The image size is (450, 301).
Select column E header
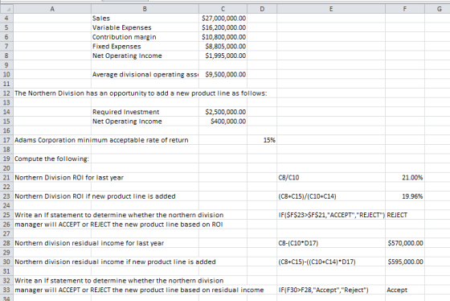(331, 9)
